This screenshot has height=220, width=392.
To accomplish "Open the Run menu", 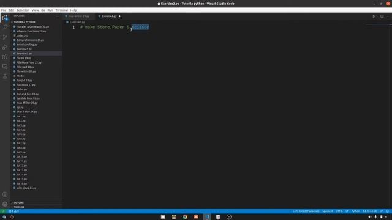I will tap(50, 10).
